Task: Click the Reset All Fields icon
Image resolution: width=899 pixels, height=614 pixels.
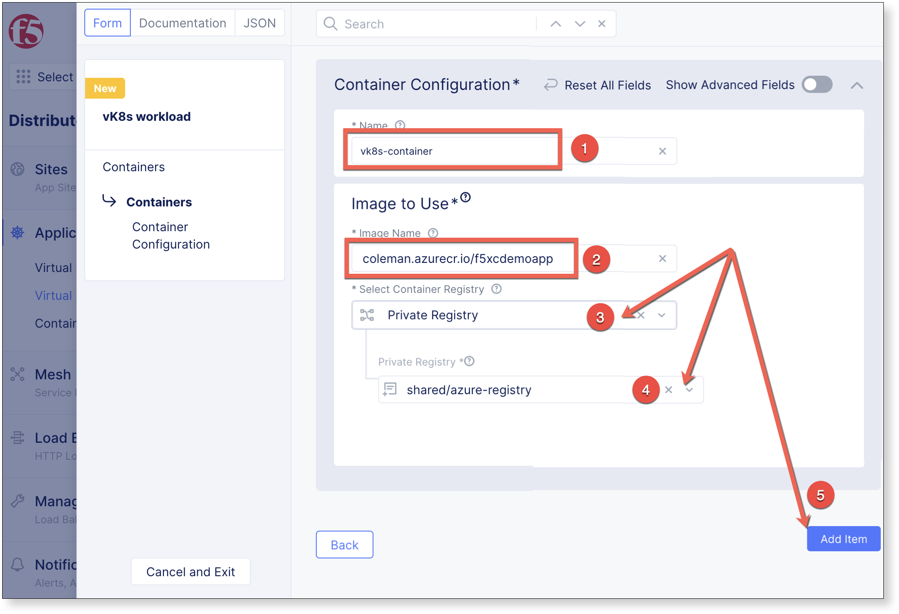Action: pyautogui.click(x=551, y=85)
